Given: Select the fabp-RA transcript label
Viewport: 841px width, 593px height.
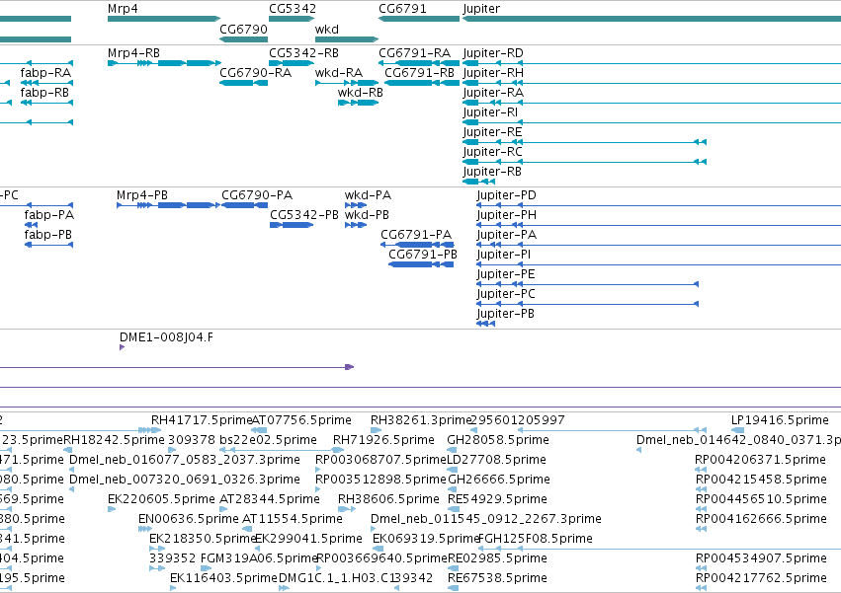Looking at the screenshot, I should pos(45,73).
